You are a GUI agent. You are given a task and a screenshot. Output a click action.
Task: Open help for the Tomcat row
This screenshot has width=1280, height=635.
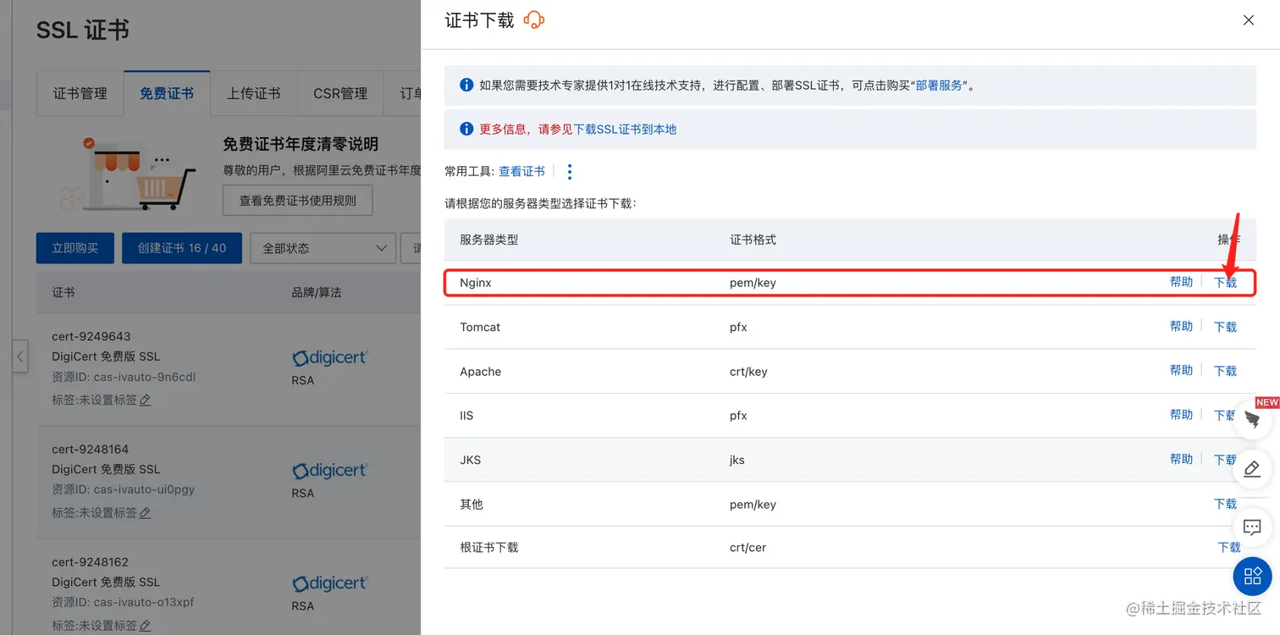pos(1181,326)
